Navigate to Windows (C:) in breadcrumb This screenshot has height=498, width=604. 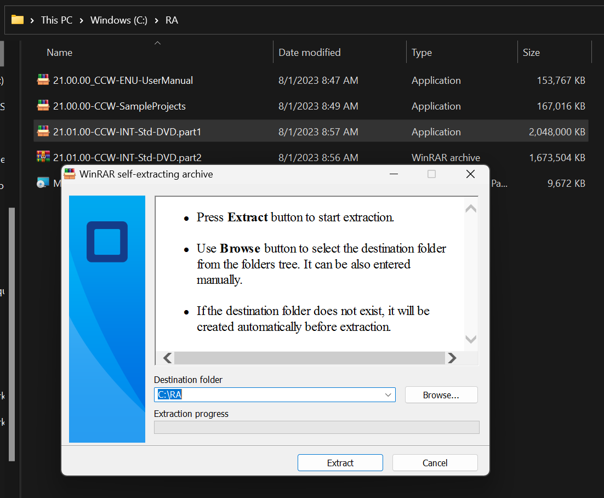(x=118, y=20)
